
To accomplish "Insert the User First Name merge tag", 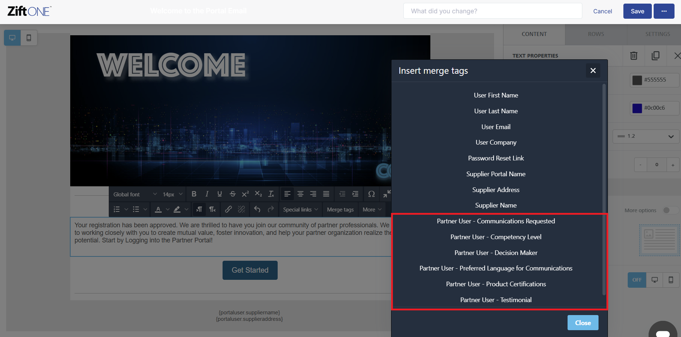I will coord(496,95).
